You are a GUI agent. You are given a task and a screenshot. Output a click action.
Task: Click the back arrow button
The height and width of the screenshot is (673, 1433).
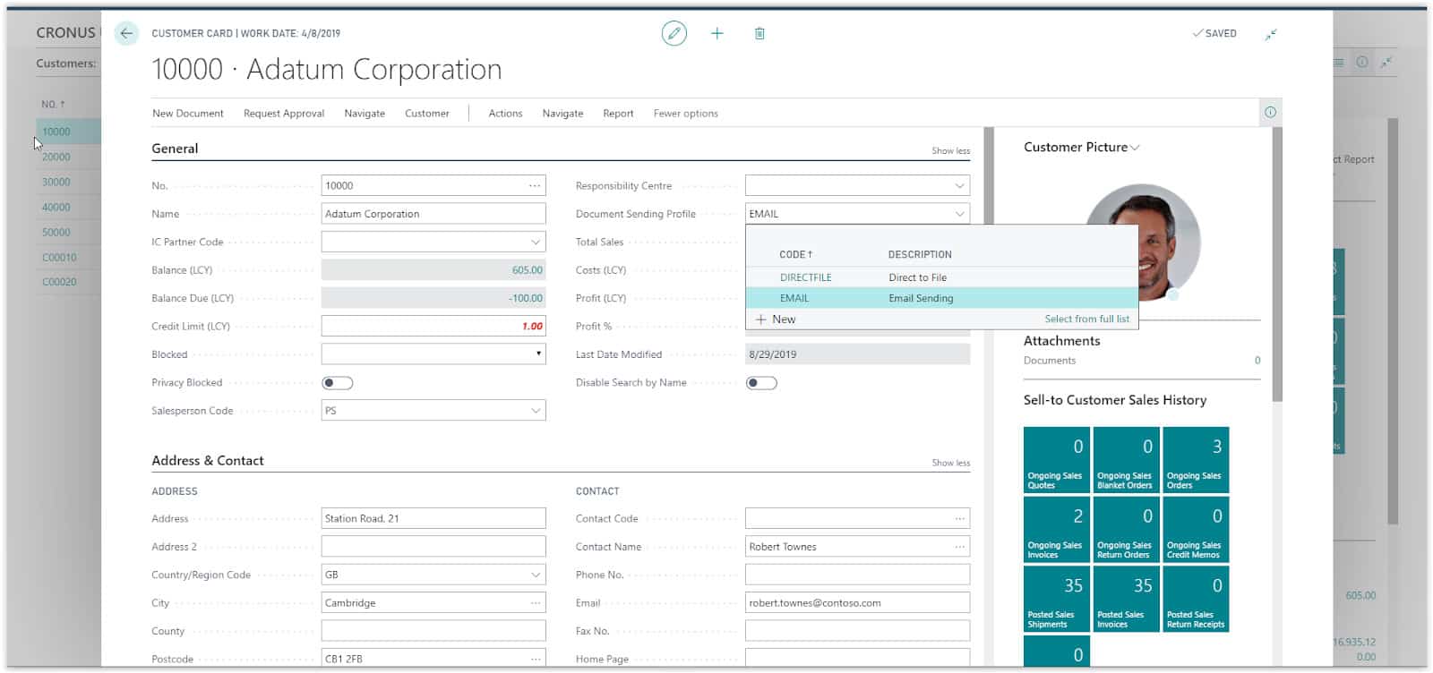[126, 34]
